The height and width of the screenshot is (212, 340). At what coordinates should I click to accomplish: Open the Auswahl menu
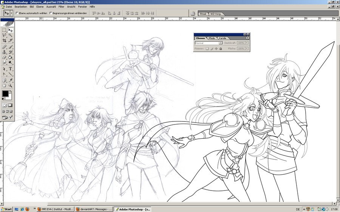point(51,7)
